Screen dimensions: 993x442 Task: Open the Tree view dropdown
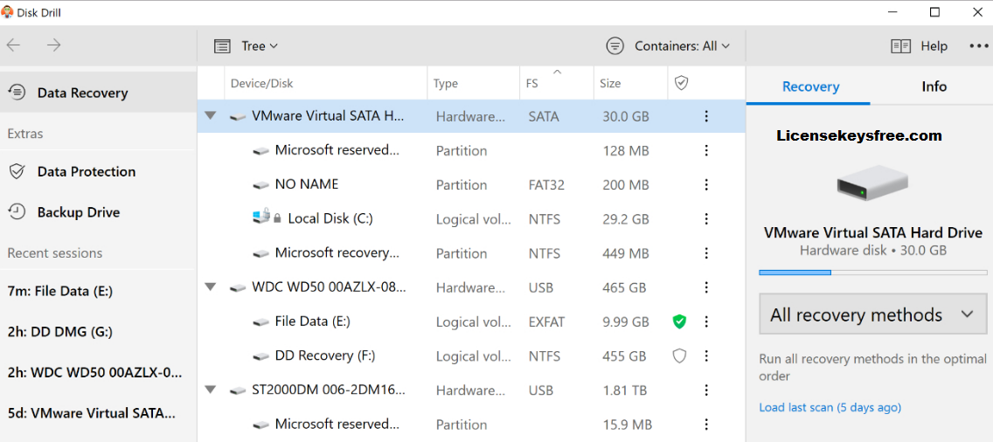tap(246, 45)
